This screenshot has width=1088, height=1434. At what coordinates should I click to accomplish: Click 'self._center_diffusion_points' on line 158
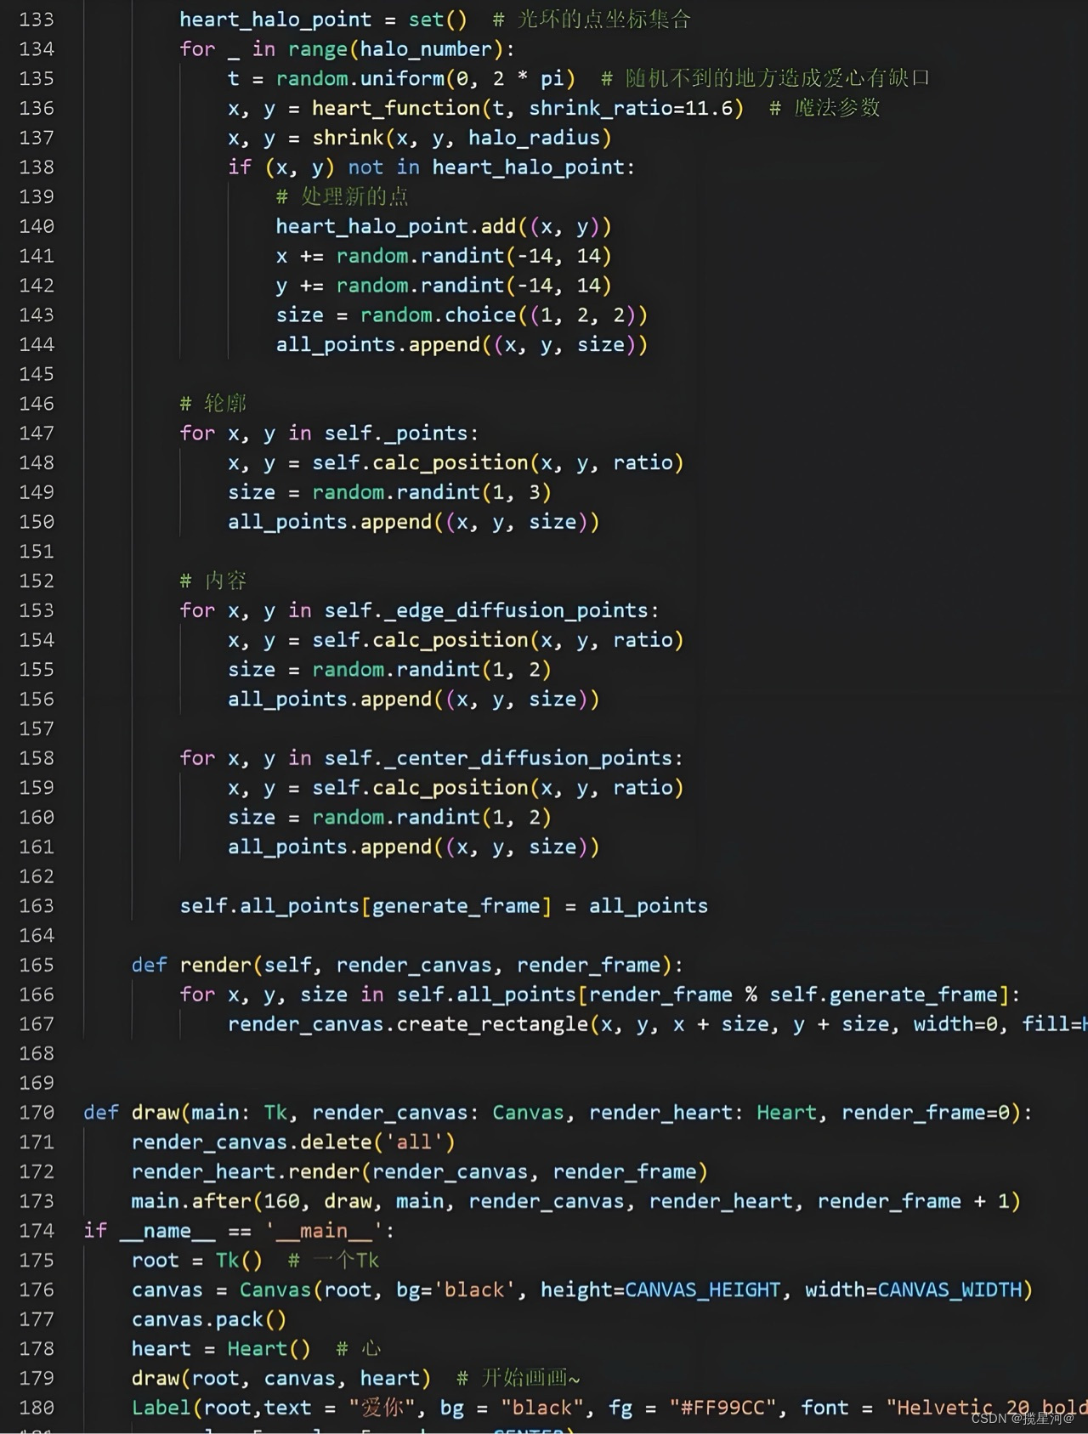(498, 757)
